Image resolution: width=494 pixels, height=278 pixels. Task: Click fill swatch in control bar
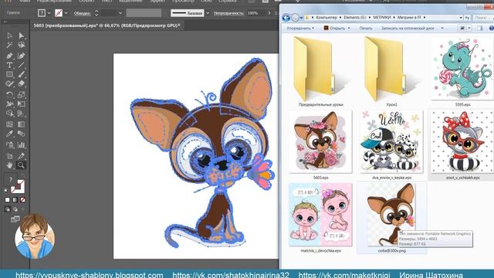pyautogui.click(x=42, y=13)
